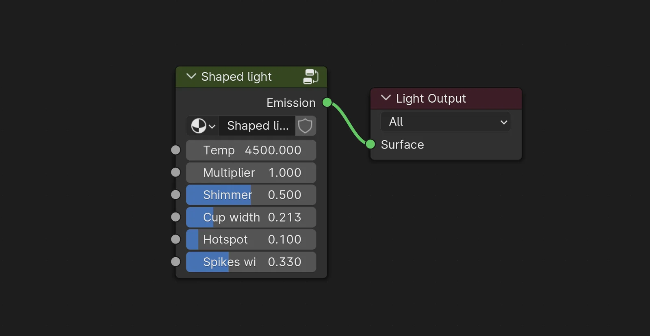Collapse the Shaped light node

191,76
